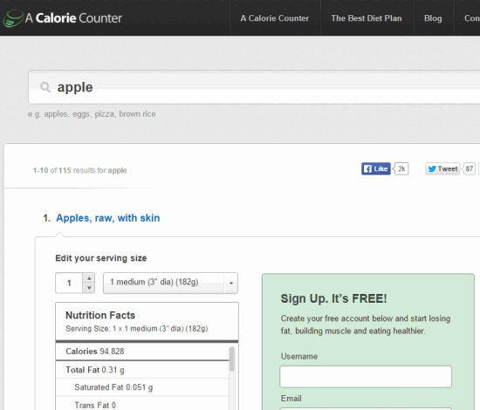Open The Best Diet Plan nav item
Screen dimensions: 480x410
tap(367, 18)
